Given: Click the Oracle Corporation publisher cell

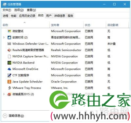Looking at the screenshot, I should (64, 81).
